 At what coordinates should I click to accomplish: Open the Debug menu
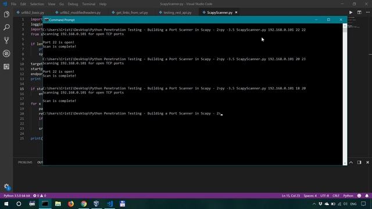pos(73,4)
